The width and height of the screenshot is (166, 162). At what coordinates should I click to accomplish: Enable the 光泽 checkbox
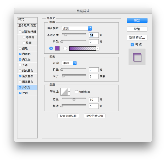(x=20, y=65)
